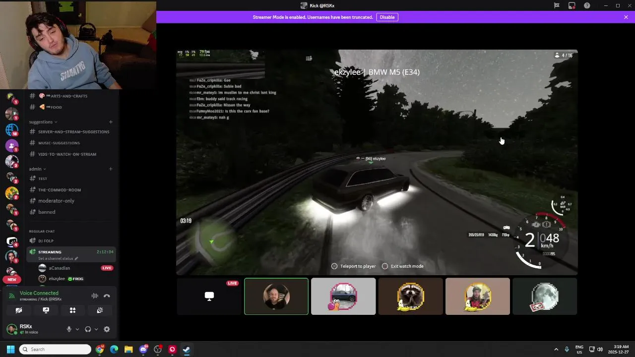Select participant tile with pink car avatar
The width and height of the screenshot is (635, 357).
point(343,297)
